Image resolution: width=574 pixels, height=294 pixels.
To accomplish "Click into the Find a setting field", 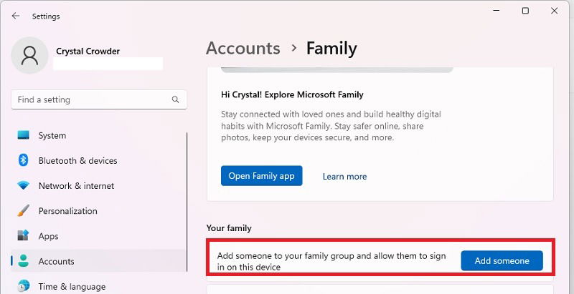I will pyautogui.click(x=99, y=99).
